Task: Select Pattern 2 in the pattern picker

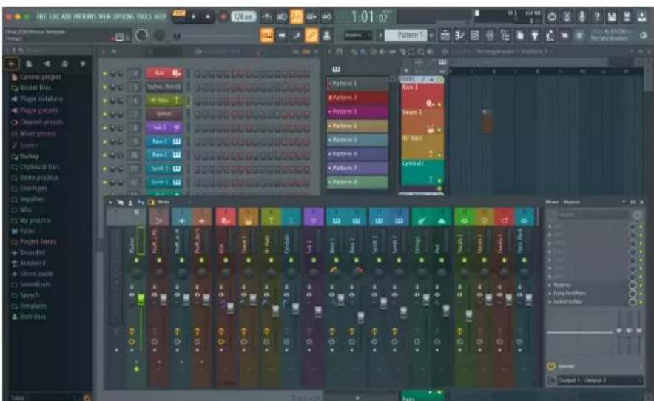Action: pyautogui.click(x=358, y=98)
